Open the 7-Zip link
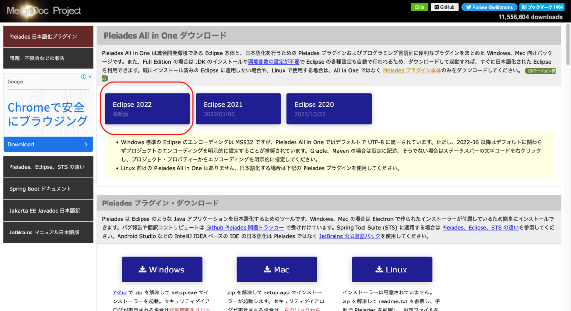Image resolution: width=571 pixels, height=311 pixels. point(119,292)
